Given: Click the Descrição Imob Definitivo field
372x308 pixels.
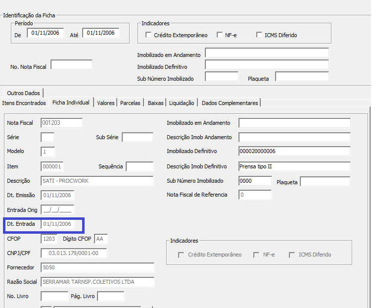Looking at the screenshot, I should [294, 166].
